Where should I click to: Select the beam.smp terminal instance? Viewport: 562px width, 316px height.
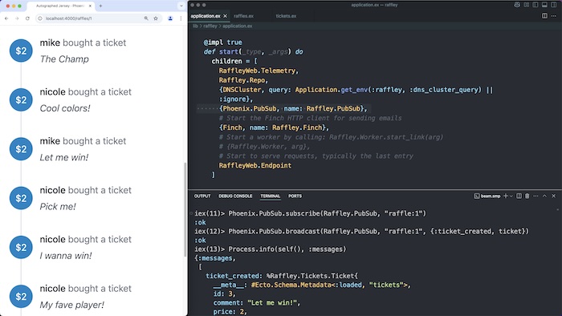point(487,196)
